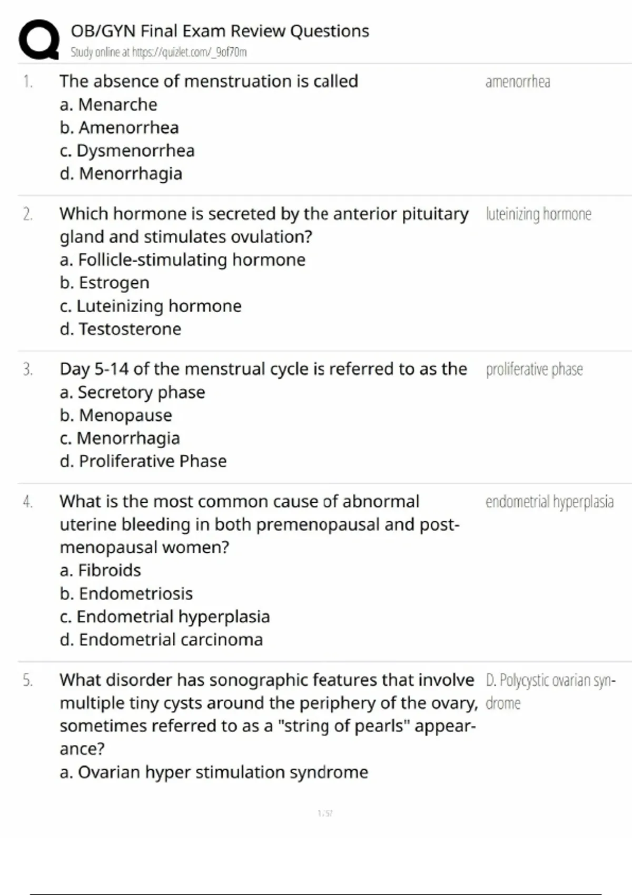The height and width of the screenshot is (895, 632).
Task: Select answer option b. Amenorrhea
Action: (x=120, y=127)
